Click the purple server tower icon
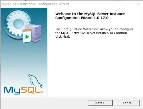Viewport: 143px width, 109px height. click(x=35, y=32)
